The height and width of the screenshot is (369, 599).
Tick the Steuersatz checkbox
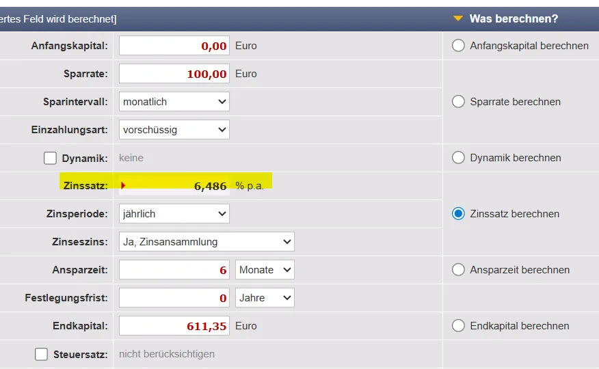point(42,354)
